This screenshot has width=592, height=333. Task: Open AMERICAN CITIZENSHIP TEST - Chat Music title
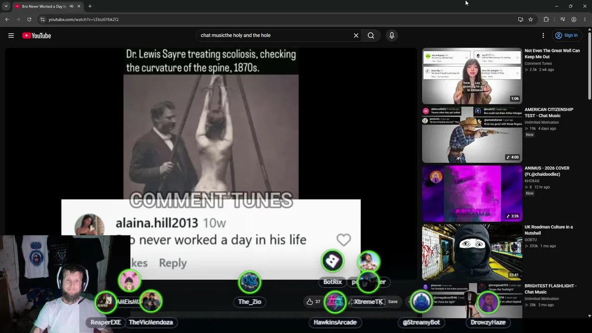tap(549, 112)
